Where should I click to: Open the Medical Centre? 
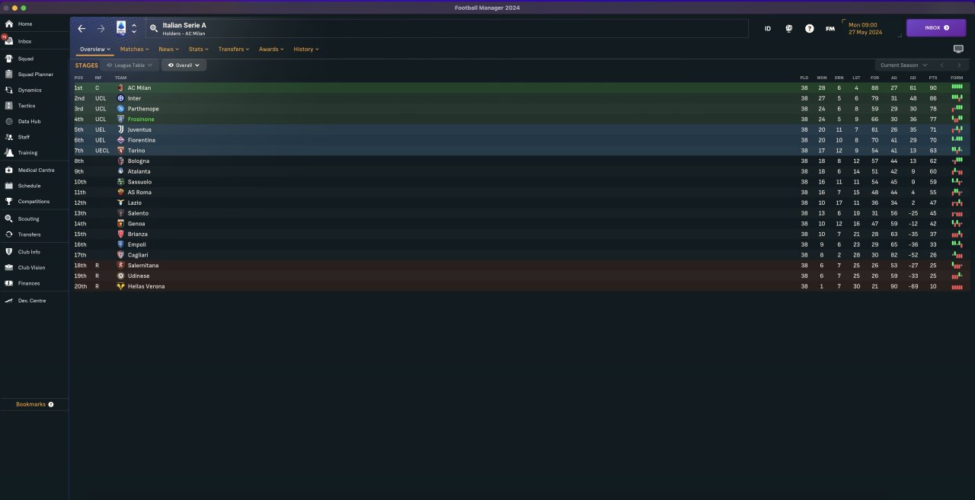tap(37, 170)
